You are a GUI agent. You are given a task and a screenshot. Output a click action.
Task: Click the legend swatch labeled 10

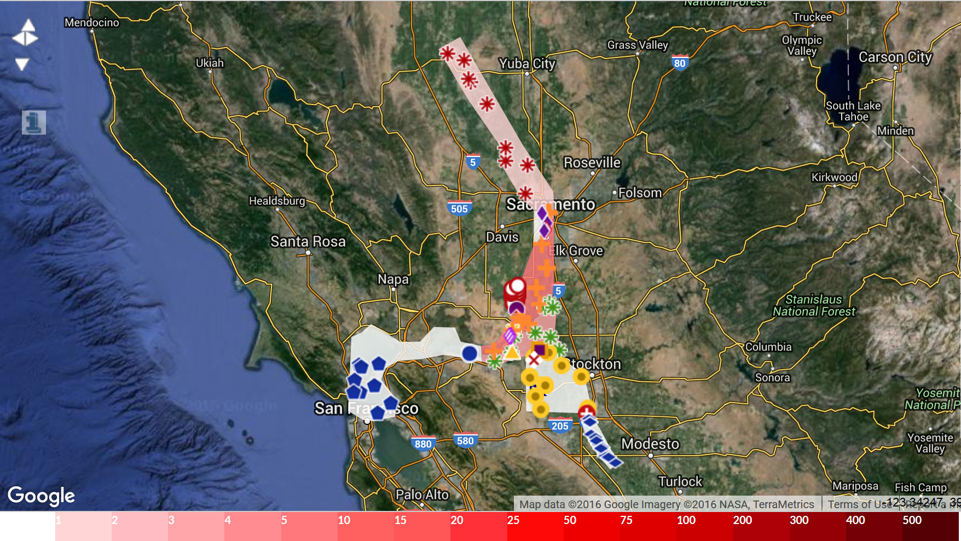pyautogui.click(x=366, y=526)
